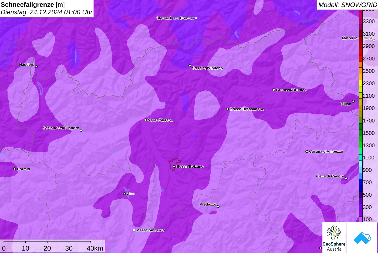This screenshot has width=378, height=253.
Task: Click the Nauders location marker
Action: [36, 66]
